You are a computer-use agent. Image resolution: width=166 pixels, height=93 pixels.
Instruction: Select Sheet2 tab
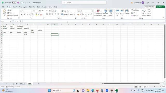point(23,84)
